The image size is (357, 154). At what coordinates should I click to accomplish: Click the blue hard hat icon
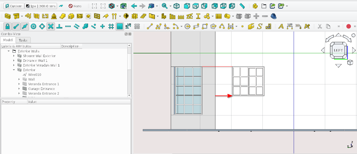point(274,16)
